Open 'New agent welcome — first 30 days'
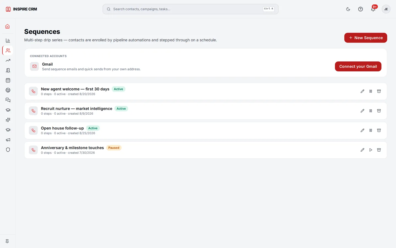 coord(75,89)
